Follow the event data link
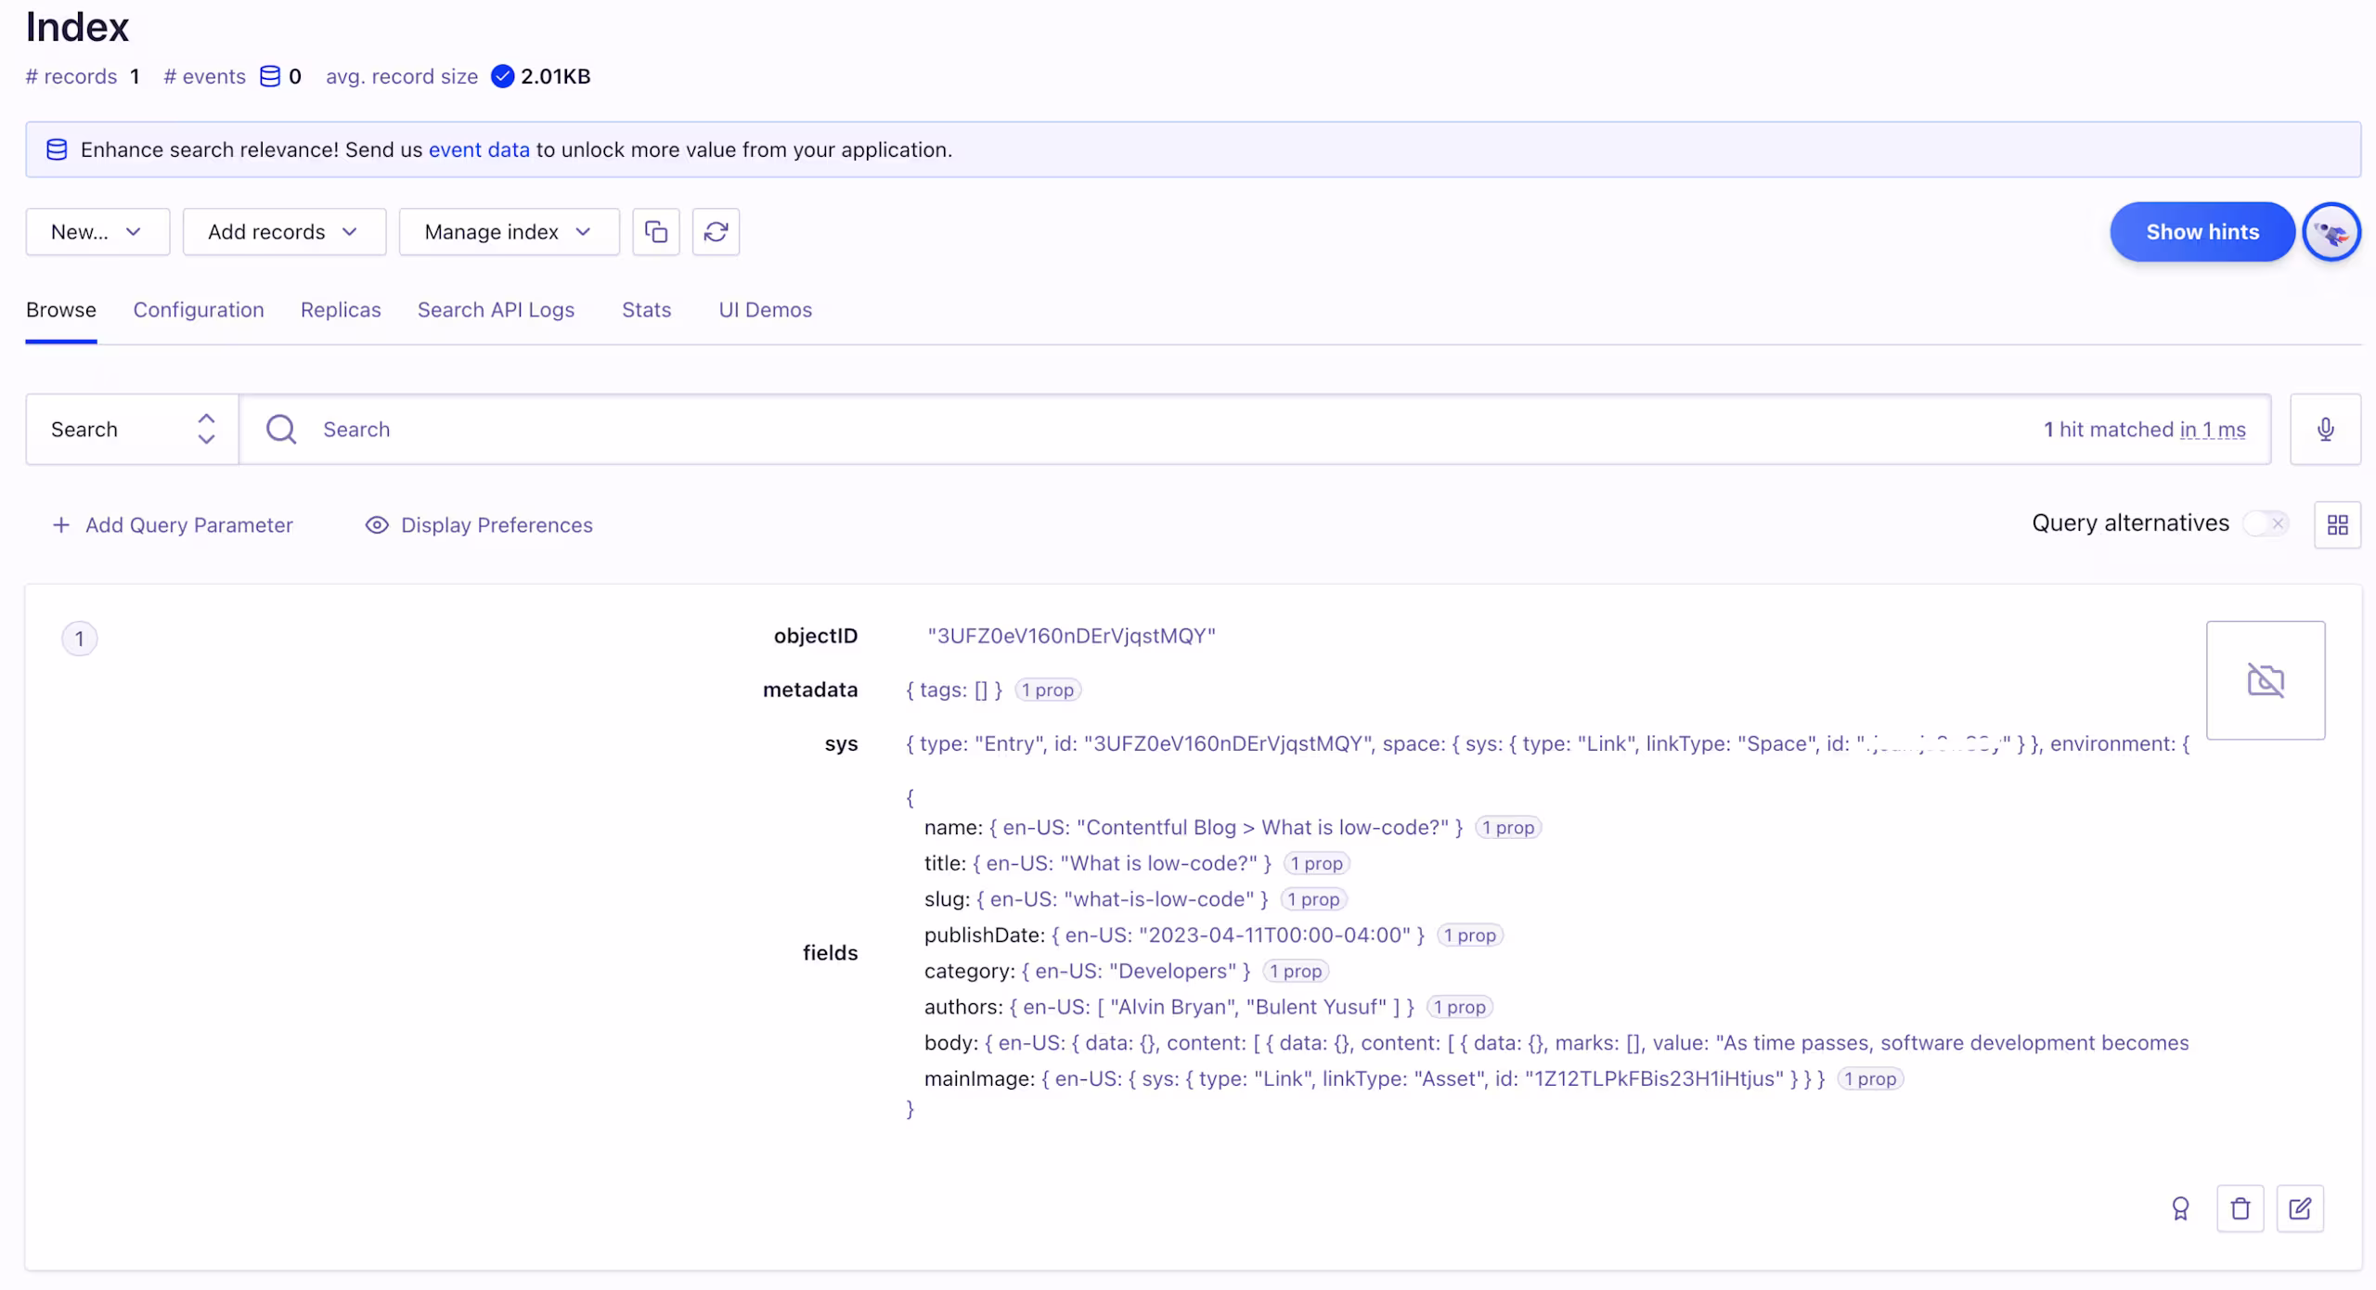2376x1290 pixels. pos(479,149)
